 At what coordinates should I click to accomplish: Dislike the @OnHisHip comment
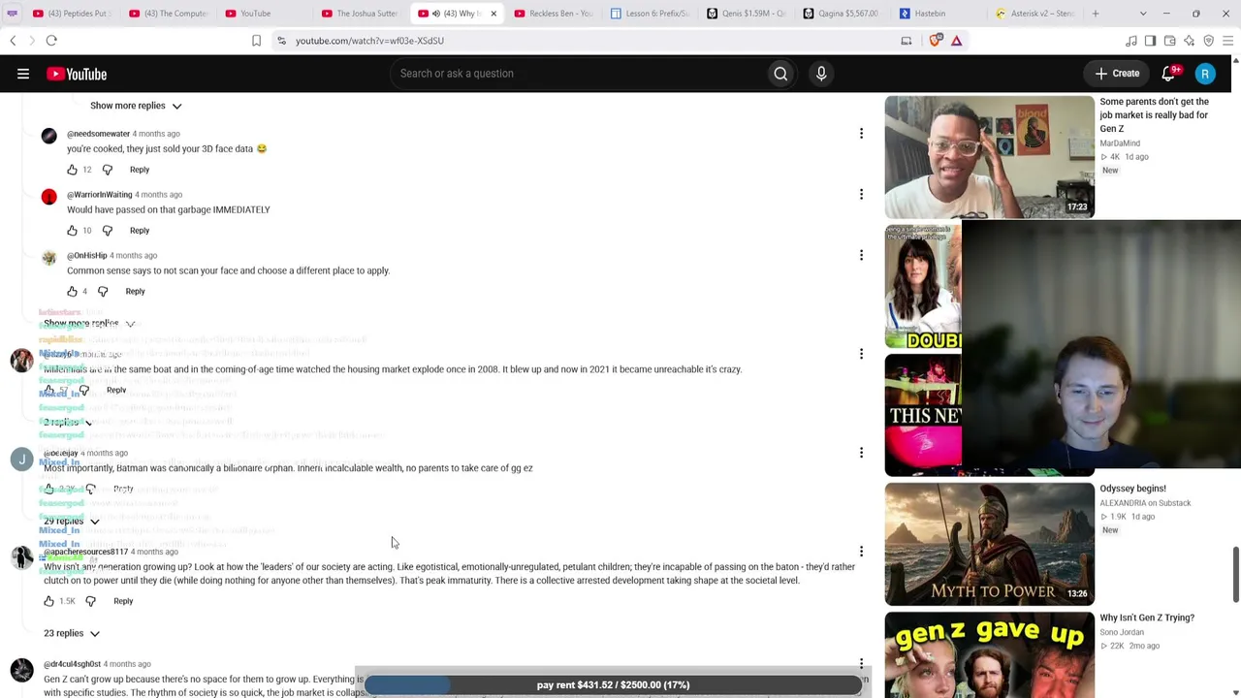(x=103, y=291)
